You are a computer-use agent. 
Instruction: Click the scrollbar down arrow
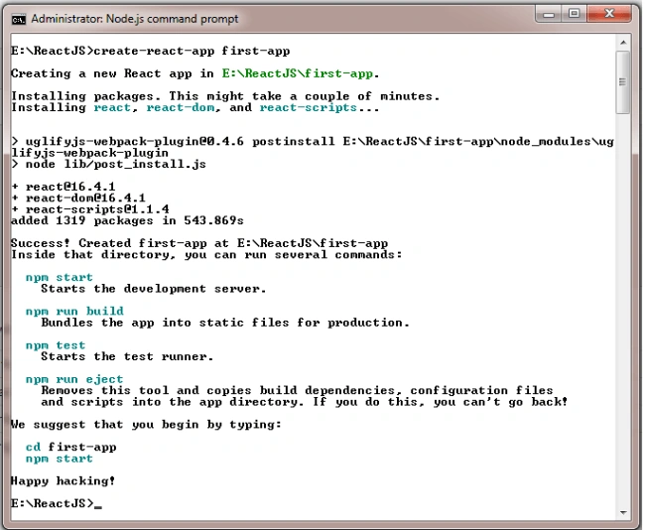[623, 512]
